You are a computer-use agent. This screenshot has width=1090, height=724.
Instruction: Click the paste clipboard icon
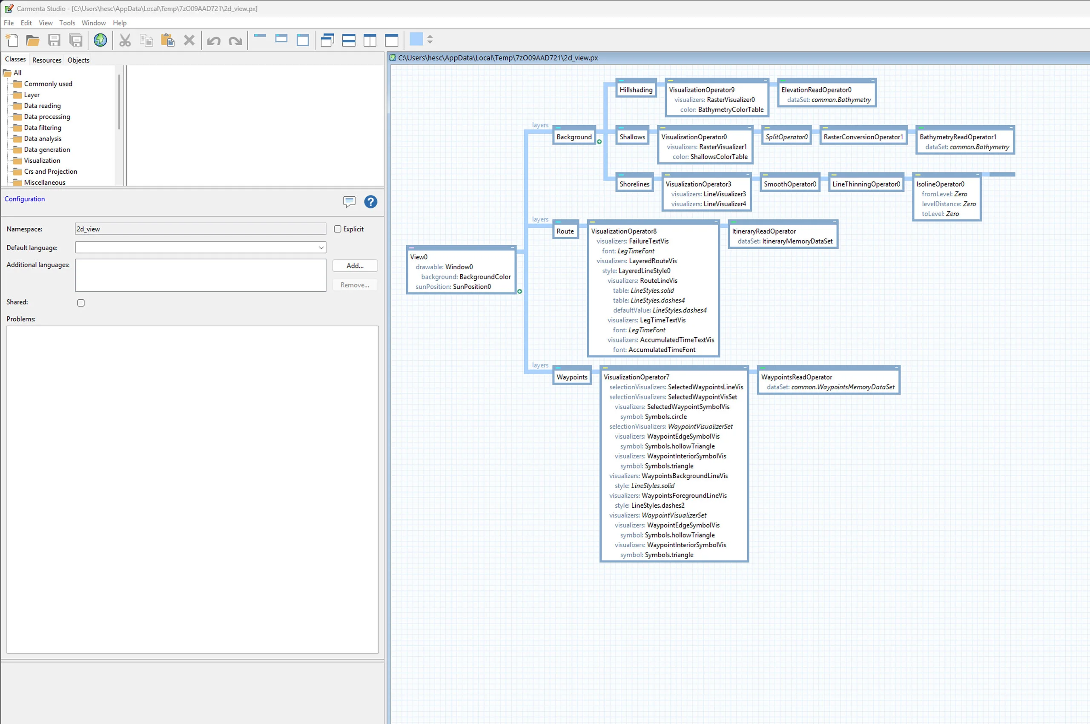[x=167, y=40]
